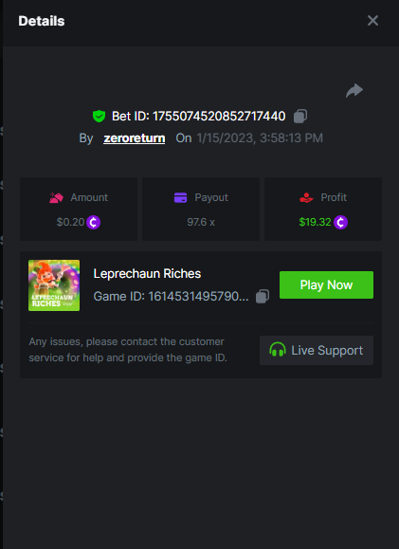Click the 97.6 x payout value
This screenshot has height=549, width=399.
point(201,222)
